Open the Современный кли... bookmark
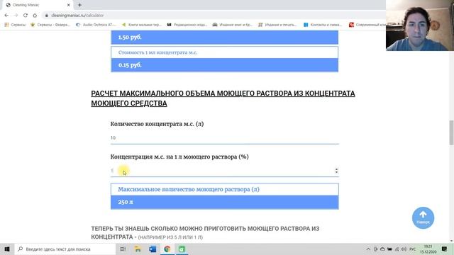The image size is (454, 255). (367, 25)
